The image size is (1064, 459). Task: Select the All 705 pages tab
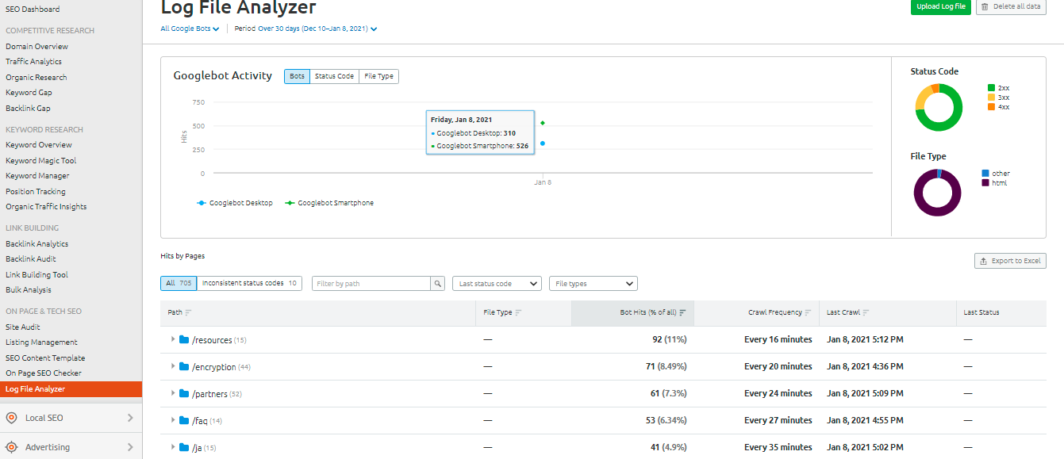tap(179, 283)
